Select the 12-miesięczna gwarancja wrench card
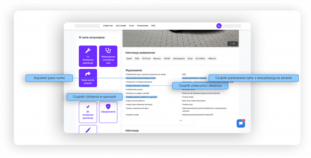311x158 pixels. pyautogui.click(x=88, y=56)
